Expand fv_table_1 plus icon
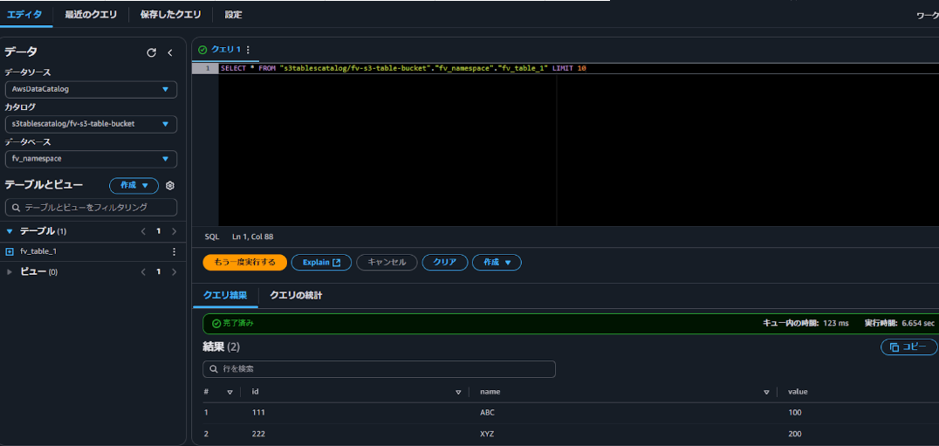The height and width of the screenshot is (446, 939). coord(10,251)
